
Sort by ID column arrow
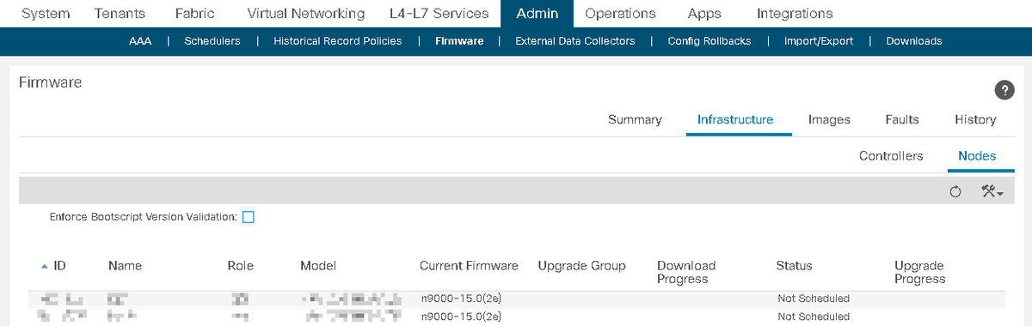click(x=45, y=266)
